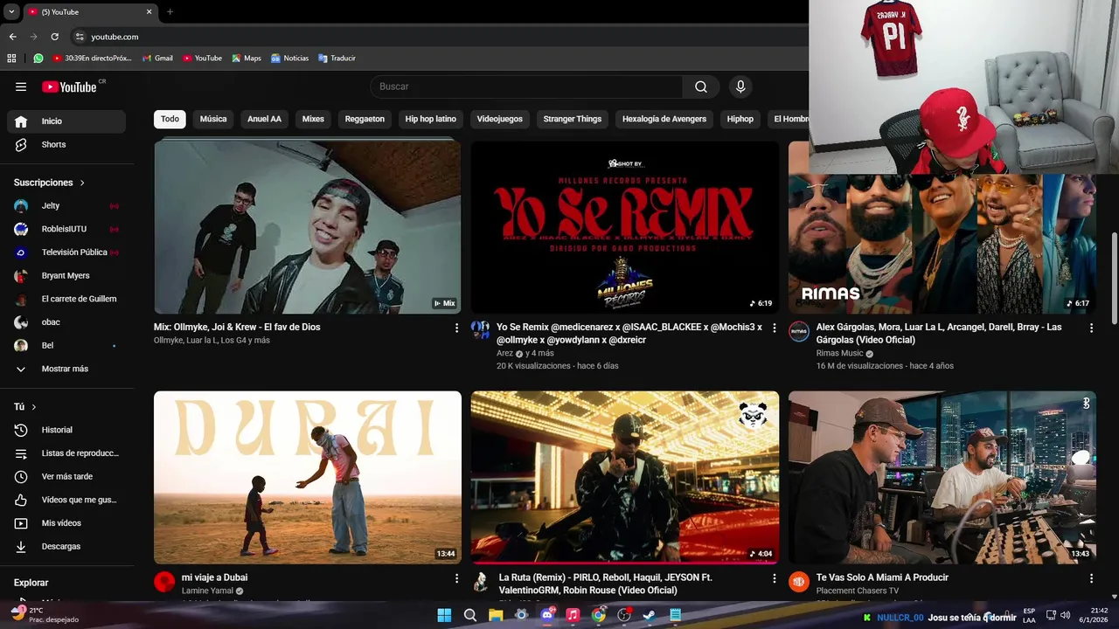Open video title Te Vas Solo A Miami
This screenshot has height=629, width=1119.
[x=882, y=577]
